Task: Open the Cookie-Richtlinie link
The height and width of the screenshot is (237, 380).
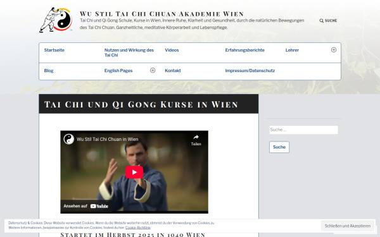Action: point(138,228)
